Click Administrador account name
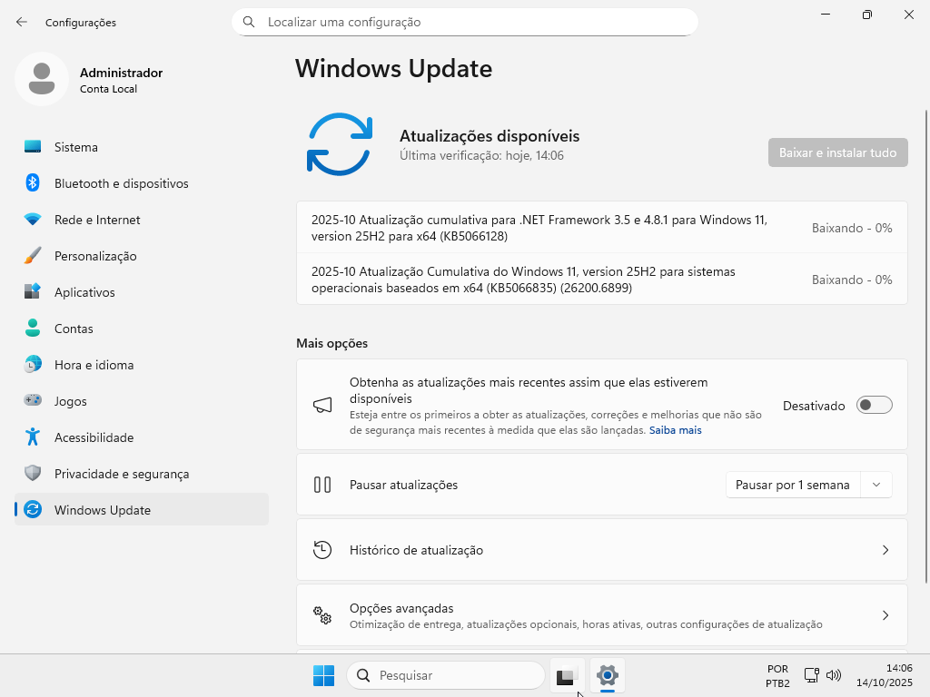930x697 pixels. 121,73
